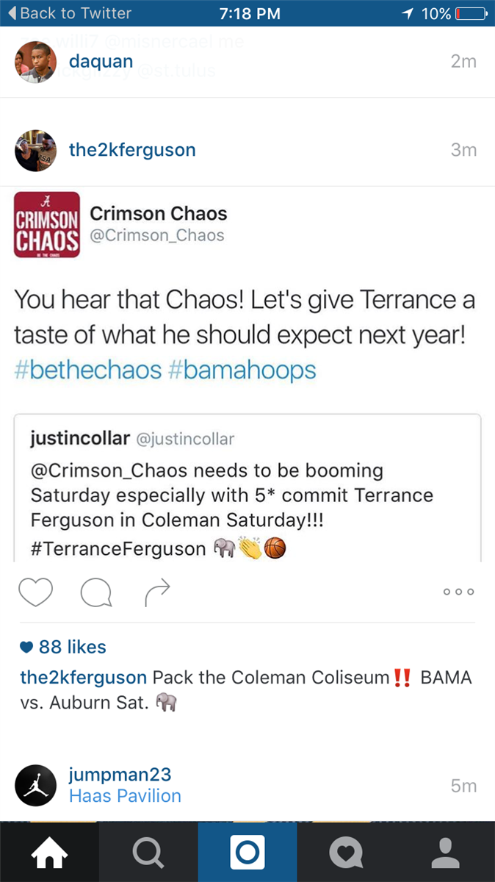This screenshot has width=495, height=882.
Task: Open the Haas Pavilion location
Action: point(125,796)
